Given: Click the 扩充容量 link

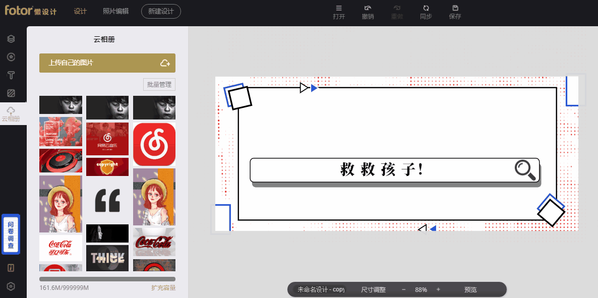Looking at the screenshot, I should pyautogui.click(x=163, y=288).
